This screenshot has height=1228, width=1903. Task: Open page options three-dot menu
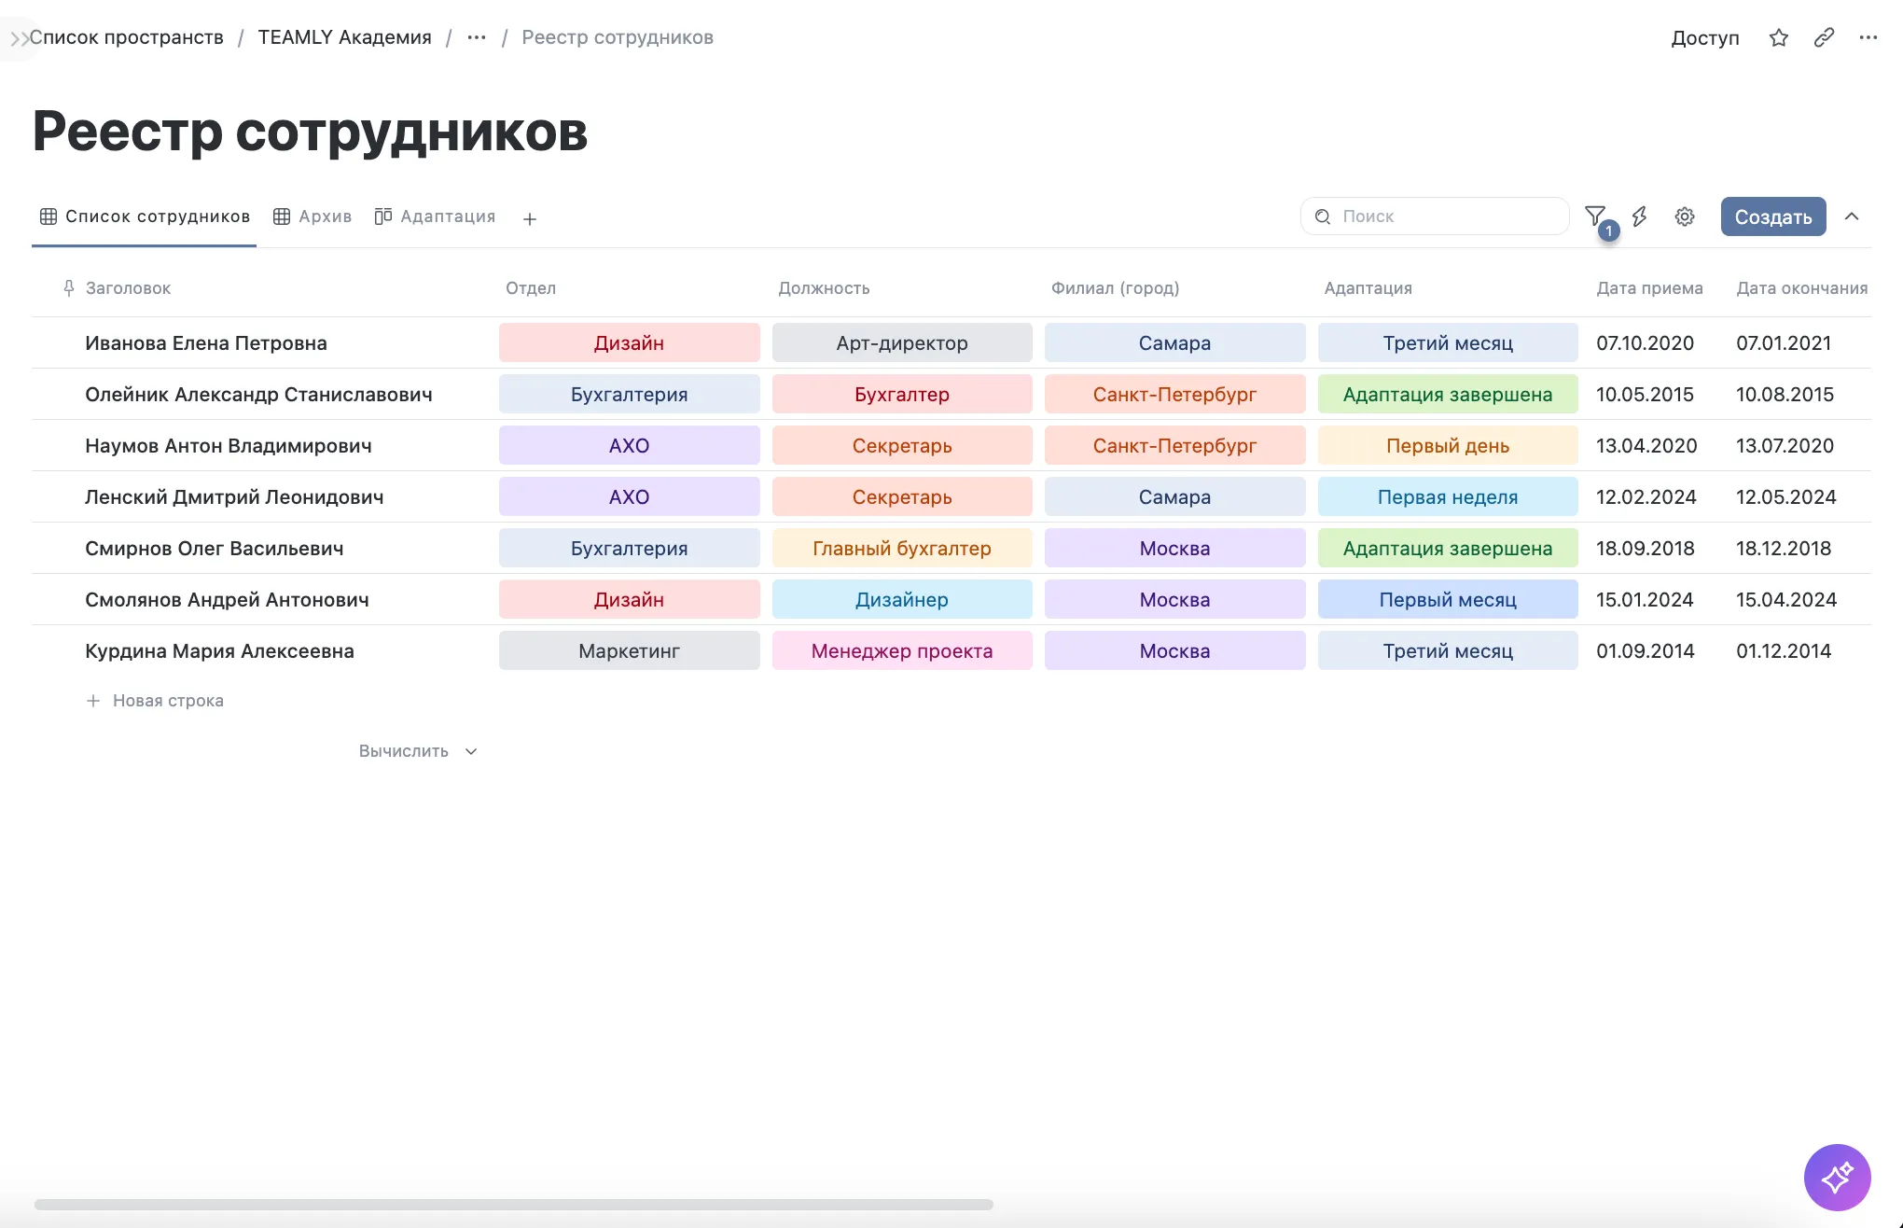(x=1868, y=37)
